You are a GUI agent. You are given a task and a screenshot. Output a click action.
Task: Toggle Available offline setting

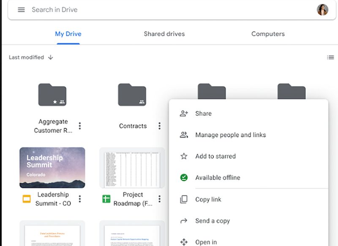pos(184,178)
